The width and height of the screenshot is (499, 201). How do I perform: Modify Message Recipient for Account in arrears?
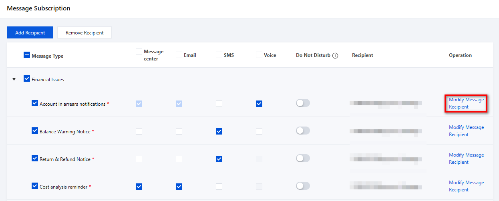(x=466, y=103)
